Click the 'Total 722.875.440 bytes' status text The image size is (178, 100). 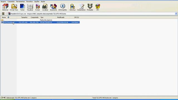click(105, 98)
